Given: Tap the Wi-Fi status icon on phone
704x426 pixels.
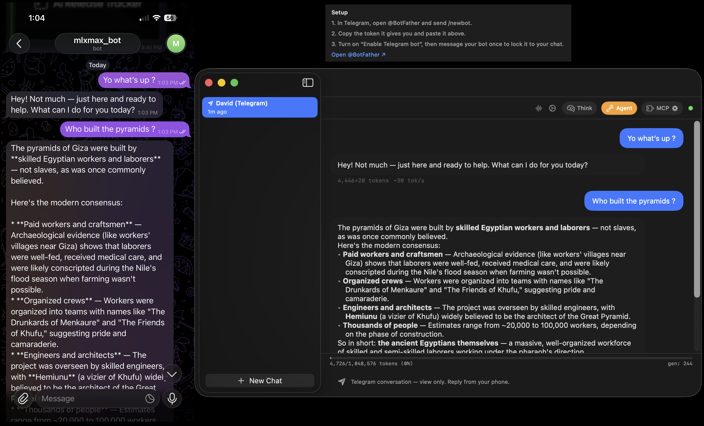Looking at the screenshot, I should pyautogui.click(x=156, y=18).
